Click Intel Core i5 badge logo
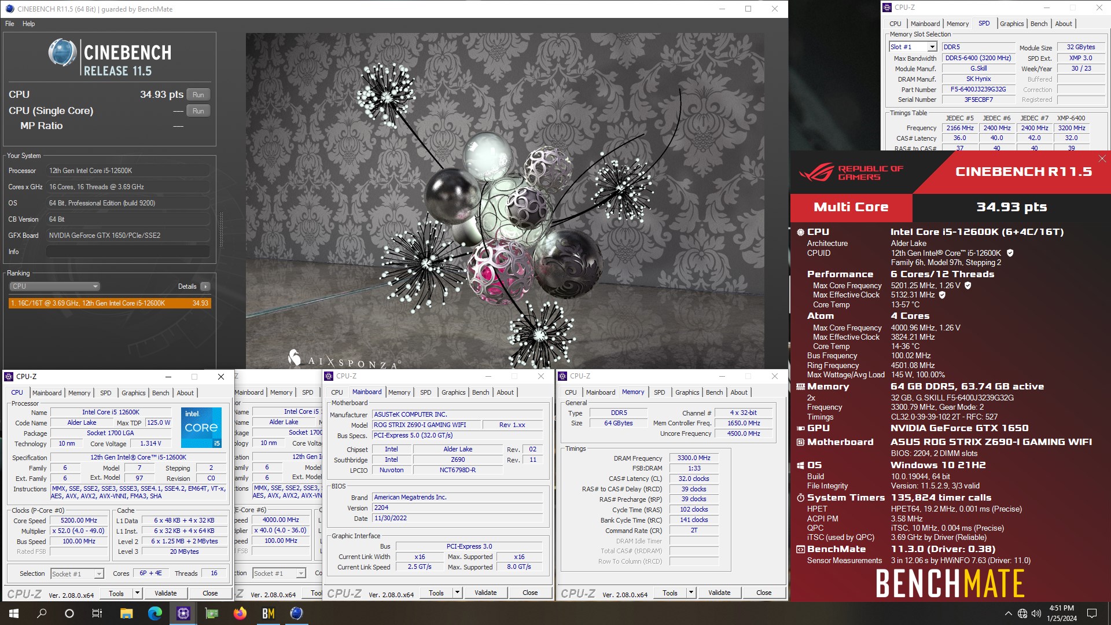 (x=201, y=428)
